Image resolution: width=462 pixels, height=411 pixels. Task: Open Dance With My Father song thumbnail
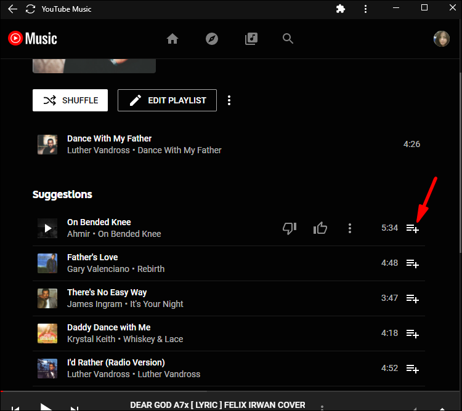click(47, 145)
